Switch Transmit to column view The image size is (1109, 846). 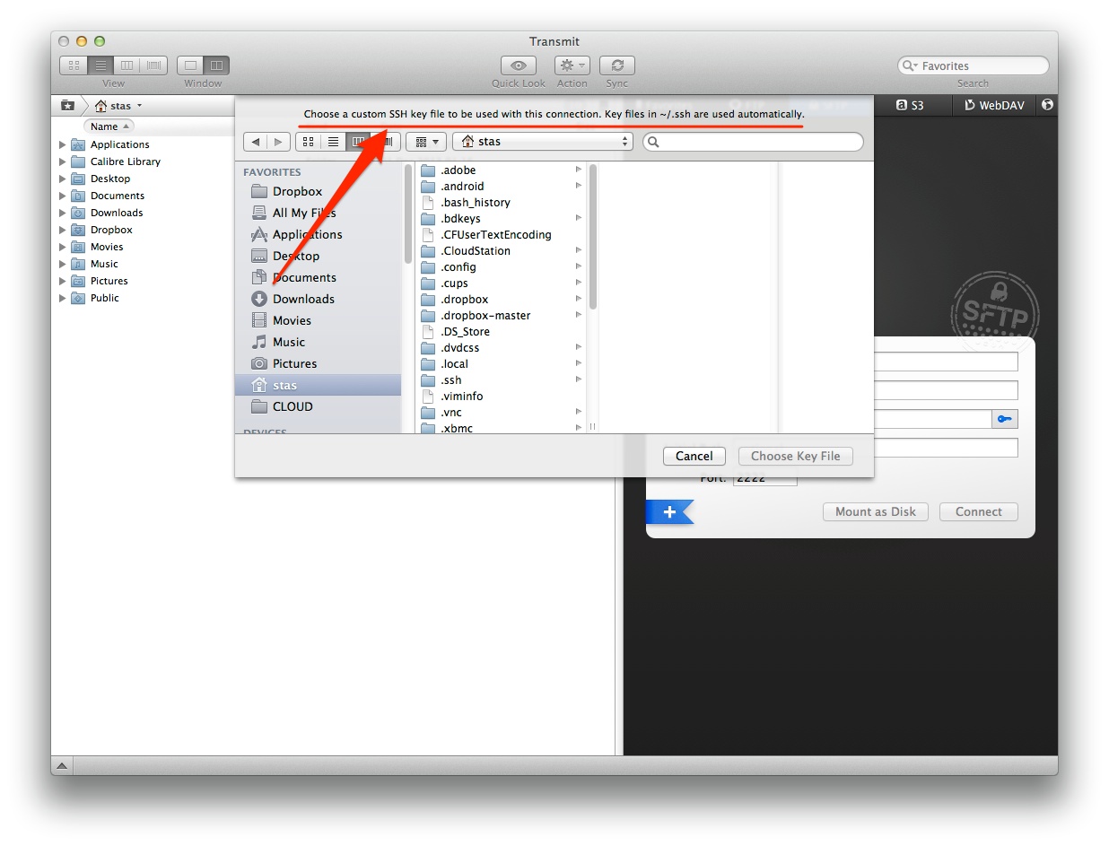point(127,65)
